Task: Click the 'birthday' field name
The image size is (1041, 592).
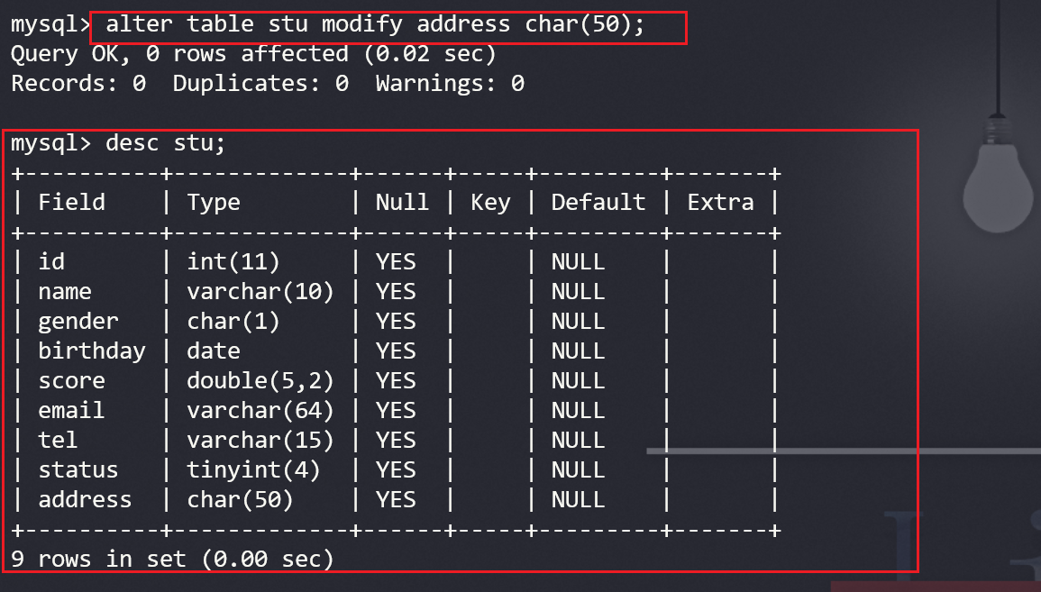Action: [91, 351]
